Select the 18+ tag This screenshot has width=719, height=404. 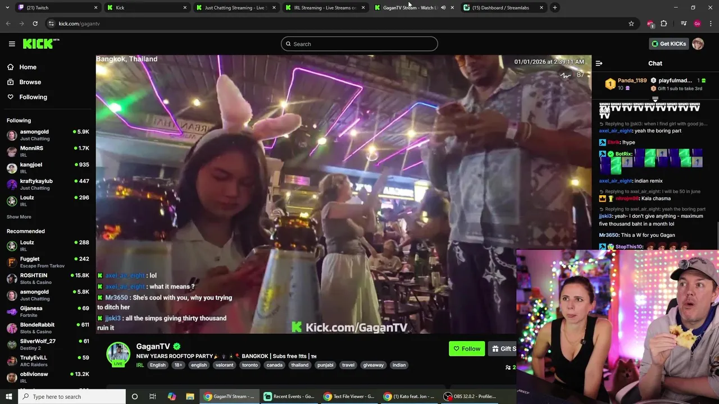click(x=178, y=365)
